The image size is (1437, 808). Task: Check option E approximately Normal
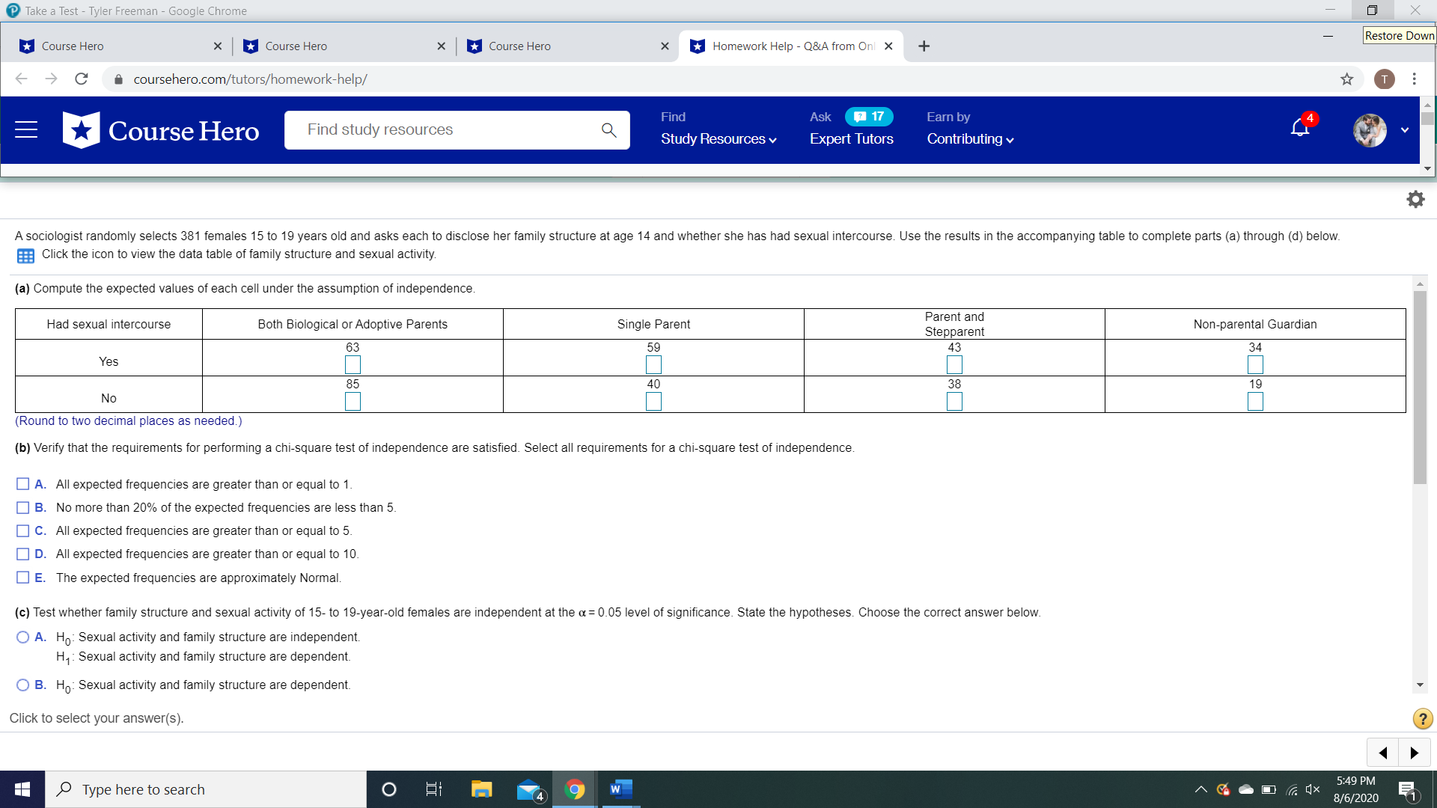23,578
